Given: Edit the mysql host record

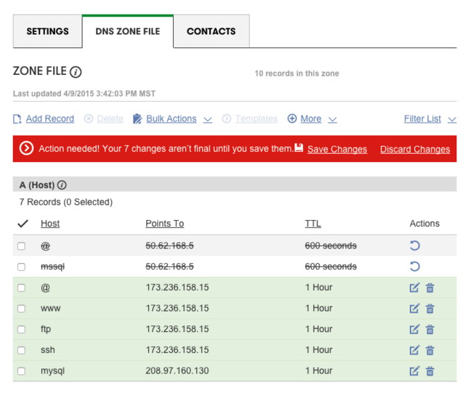Looking at the screenshot, I should [414, 371].
